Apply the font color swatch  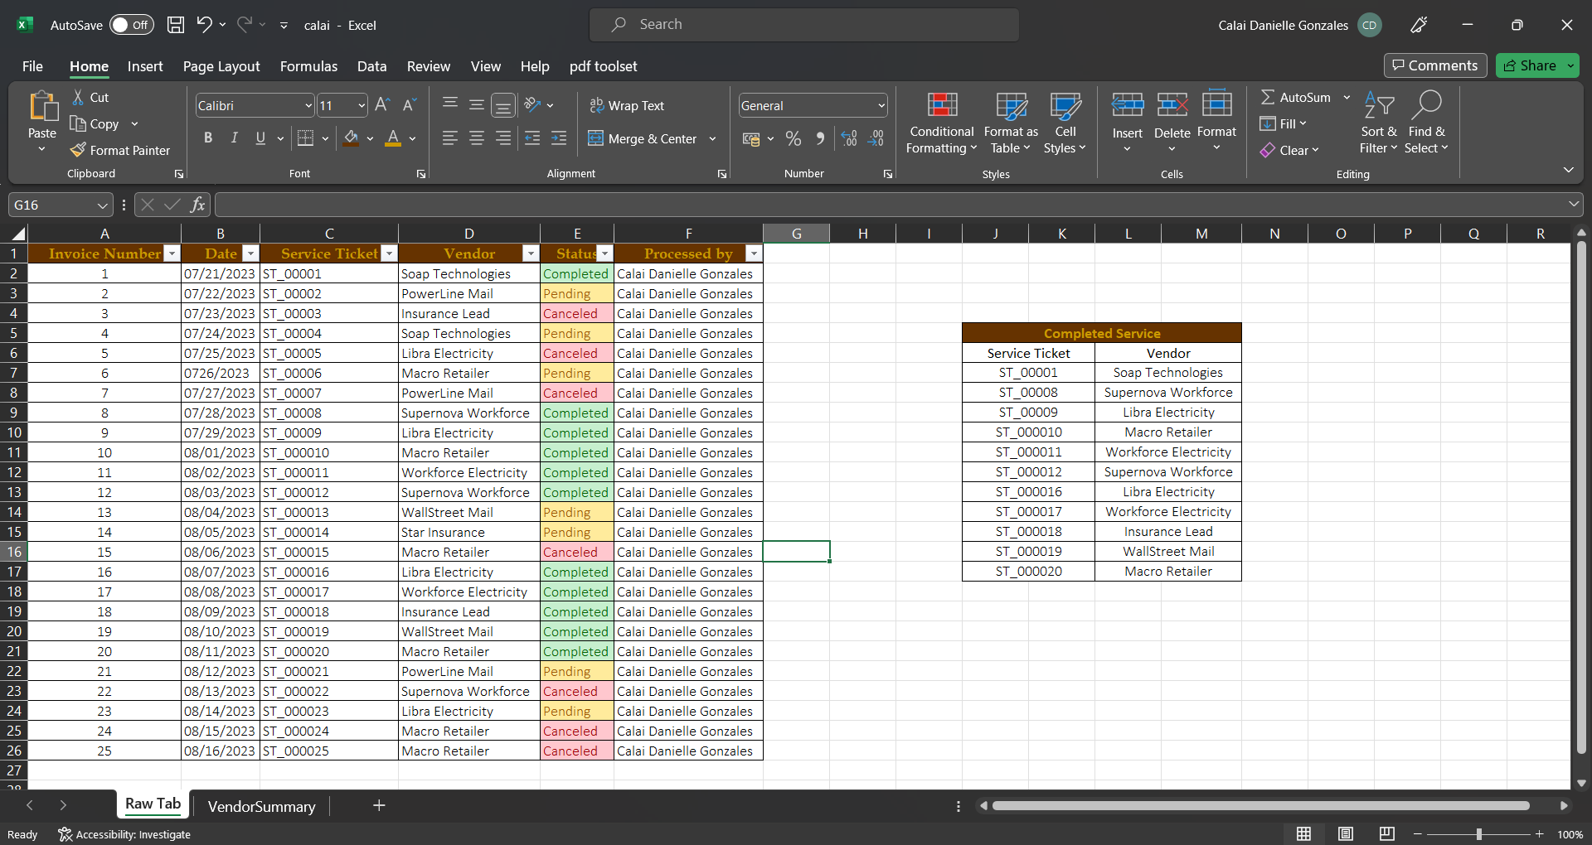393,138
